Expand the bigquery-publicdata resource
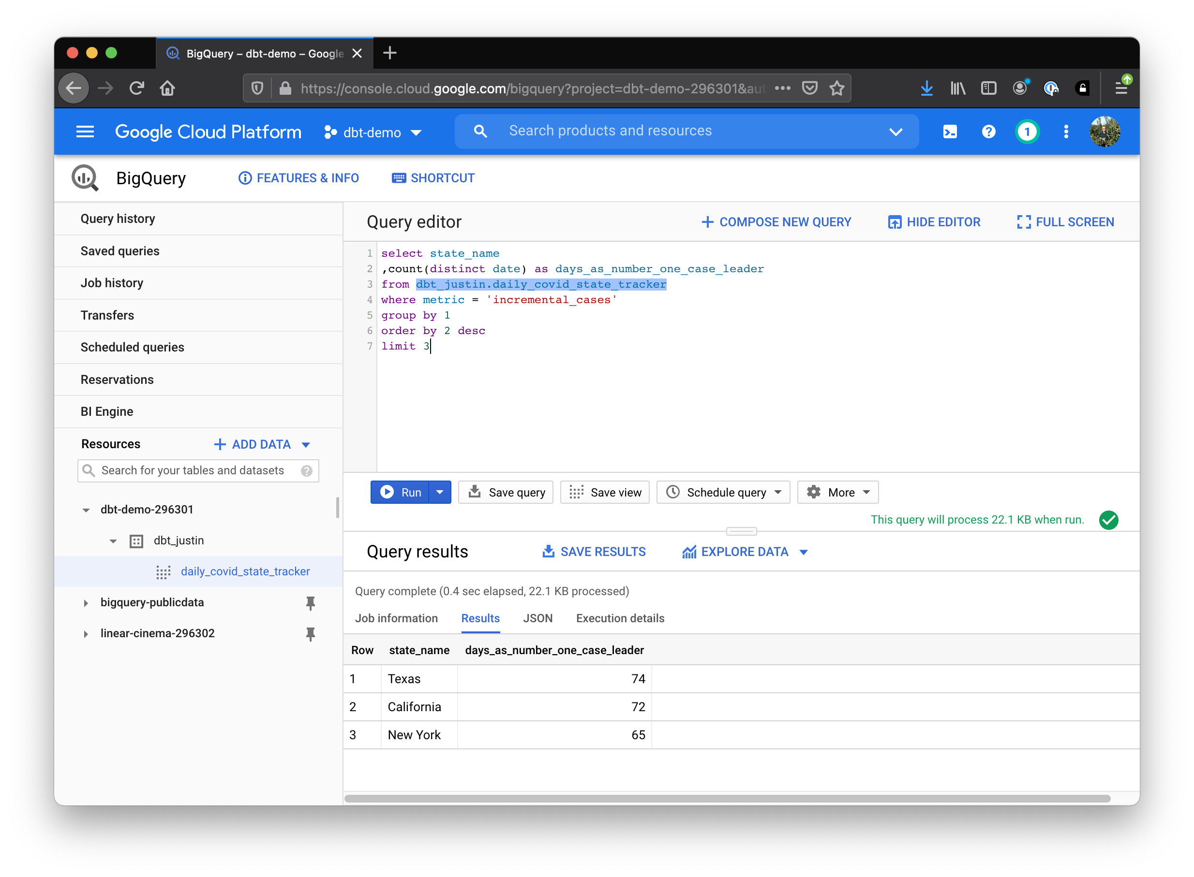 coord(86,602)
